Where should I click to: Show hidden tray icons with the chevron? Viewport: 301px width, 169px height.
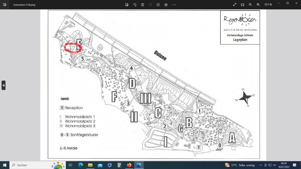pos(261,165)
